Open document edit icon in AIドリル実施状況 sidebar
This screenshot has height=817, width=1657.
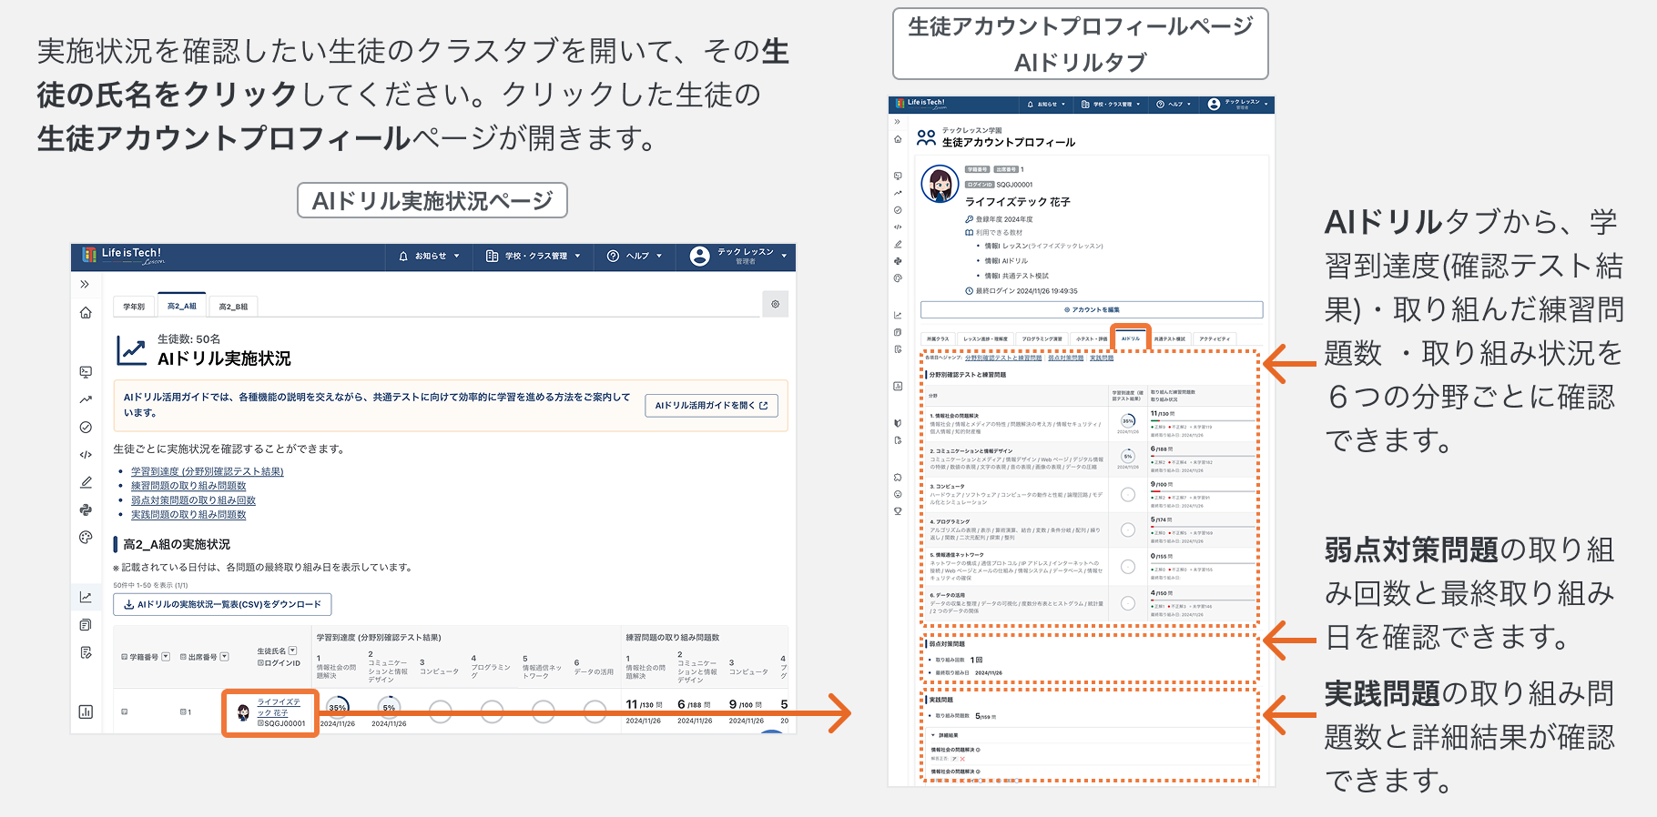[x=86, y=652]
